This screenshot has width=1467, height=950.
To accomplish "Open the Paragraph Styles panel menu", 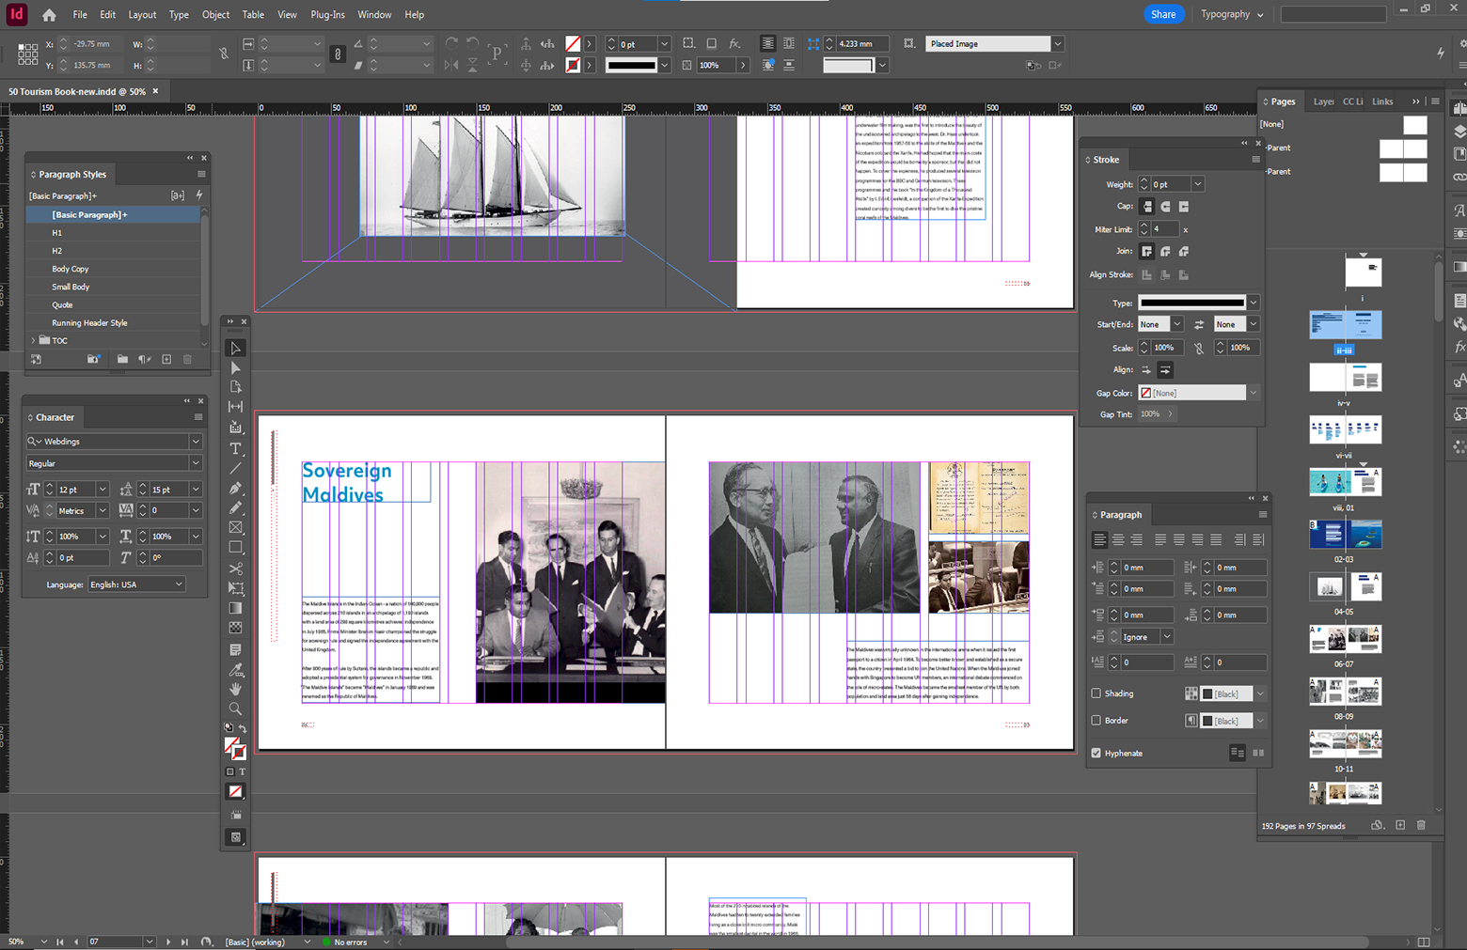I will coord(201,174).
